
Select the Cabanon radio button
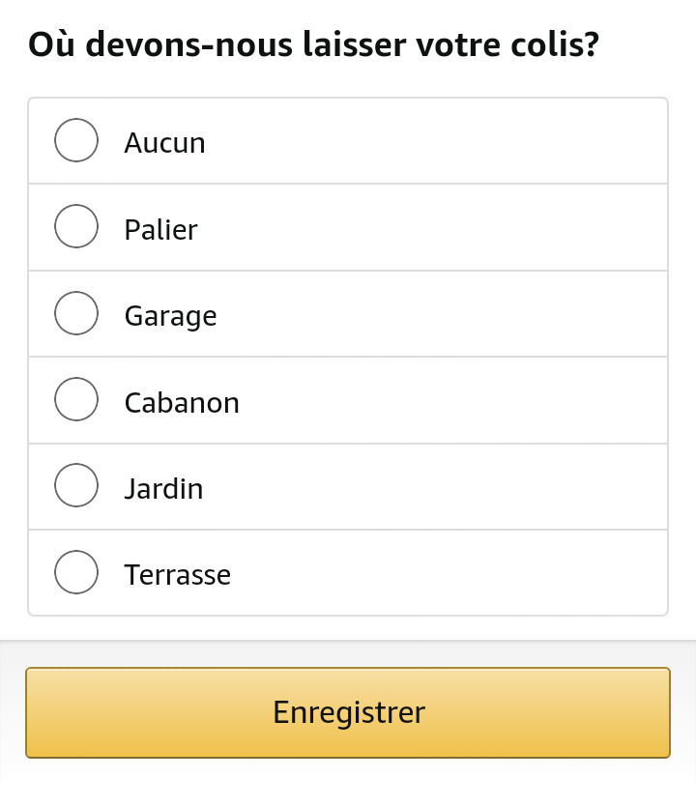point(76,399)
